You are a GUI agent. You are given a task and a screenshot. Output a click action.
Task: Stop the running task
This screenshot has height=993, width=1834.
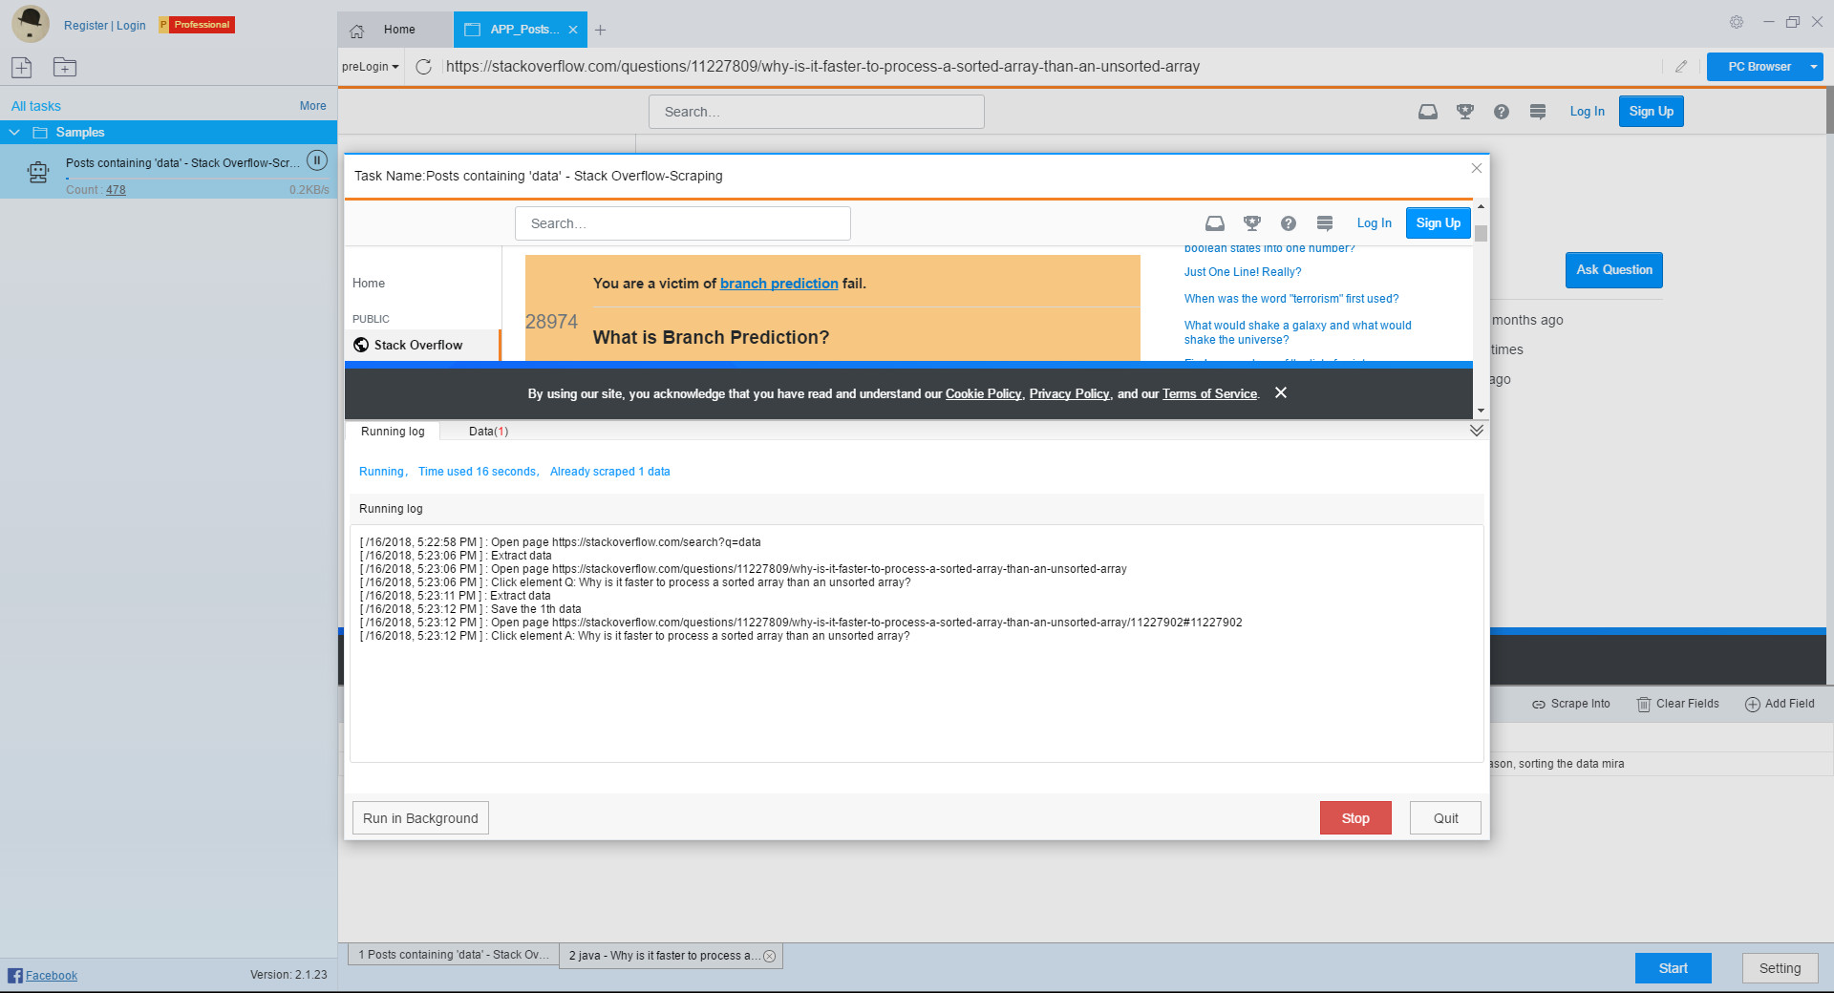point(1355,818)
